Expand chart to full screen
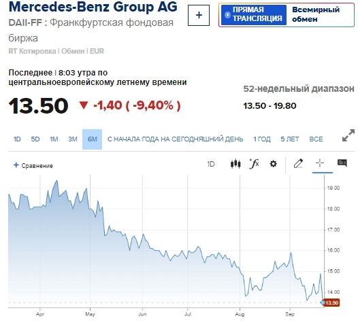The height and width of the screenshot is (323, 358). pyautogui.click(x=348, y=135)
